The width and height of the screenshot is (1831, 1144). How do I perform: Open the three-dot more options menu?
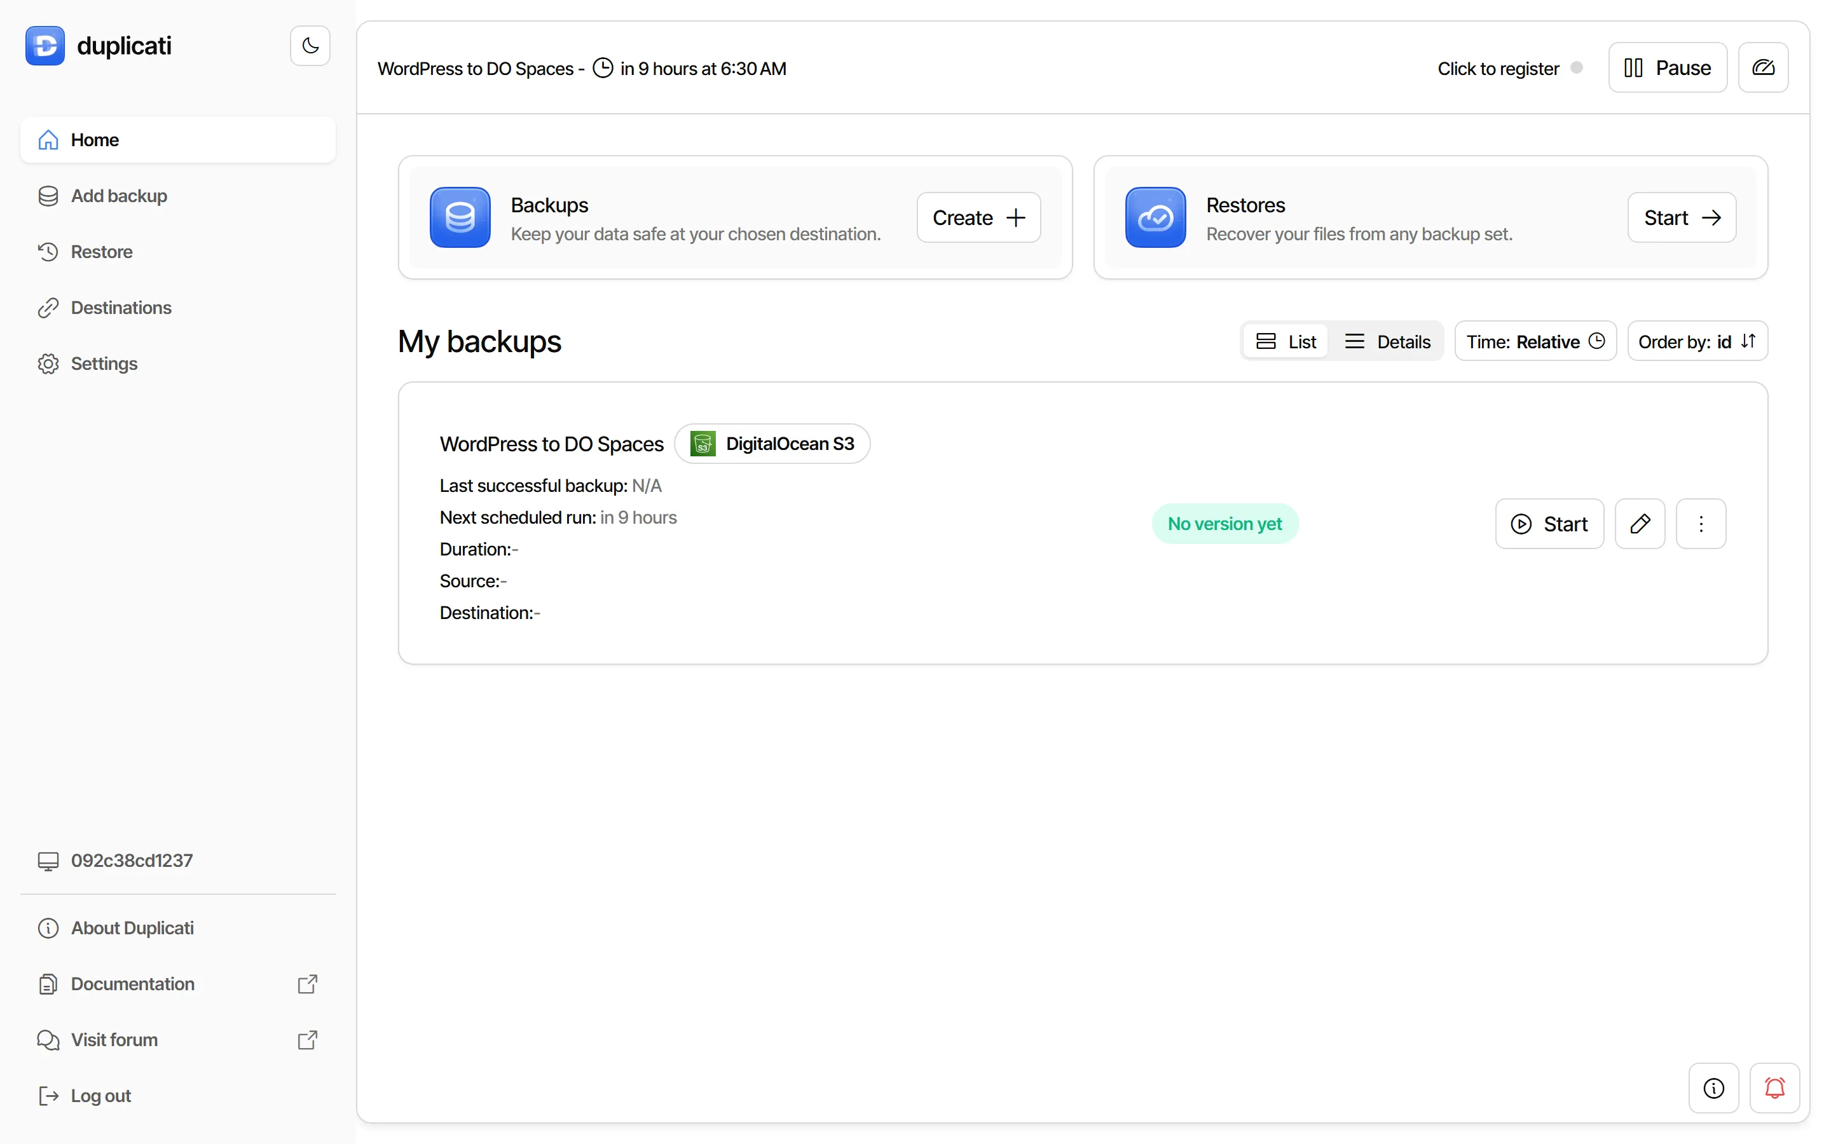[1700, 524]
